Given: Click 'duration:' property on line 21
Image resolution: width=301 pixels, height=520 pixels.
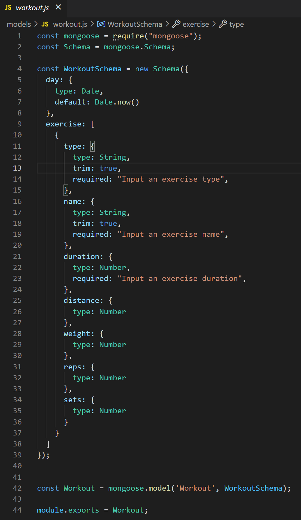Looking at the screenshot, I should point(83,256).
